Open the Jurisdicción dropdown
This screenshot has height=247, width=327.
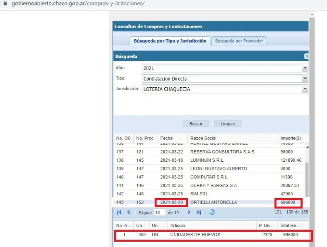click(305, 89)
